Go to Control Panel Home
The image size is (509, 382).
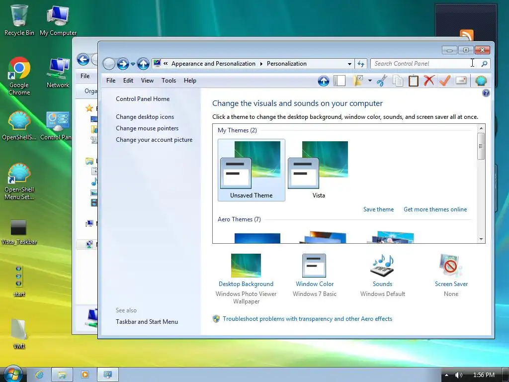coord(143,99)
